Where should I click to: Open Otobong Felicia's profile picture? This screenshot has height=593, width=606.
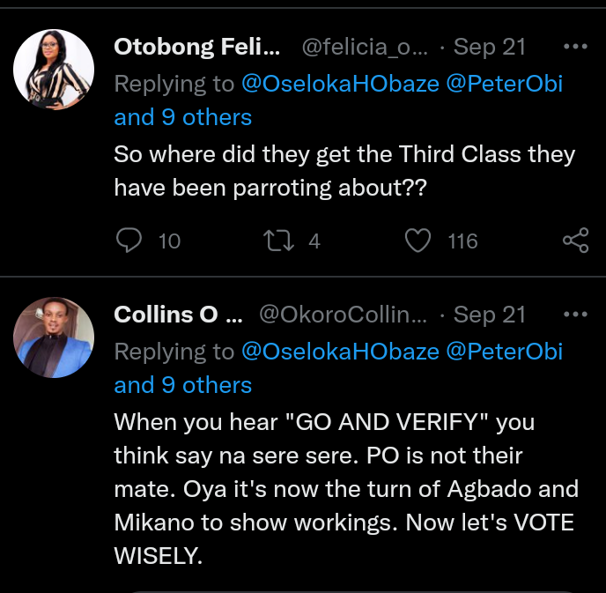[55, 68]
